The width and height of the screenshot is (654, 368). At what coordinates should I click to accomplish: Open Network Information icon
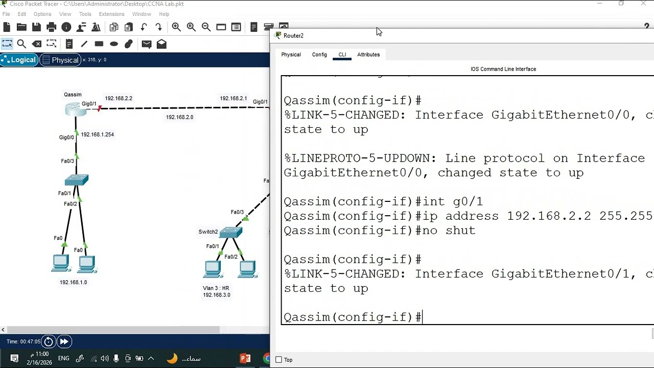point(66,27)
